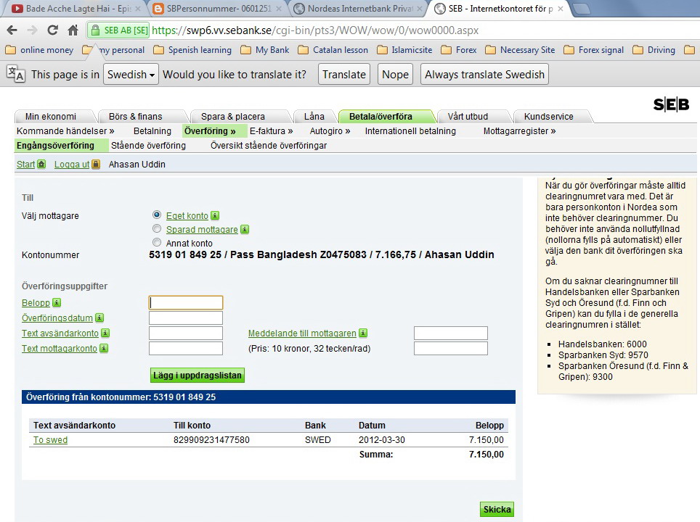Expand the Autogiro submenu
The image size is (700, 522).
click(x=330, y=131)
